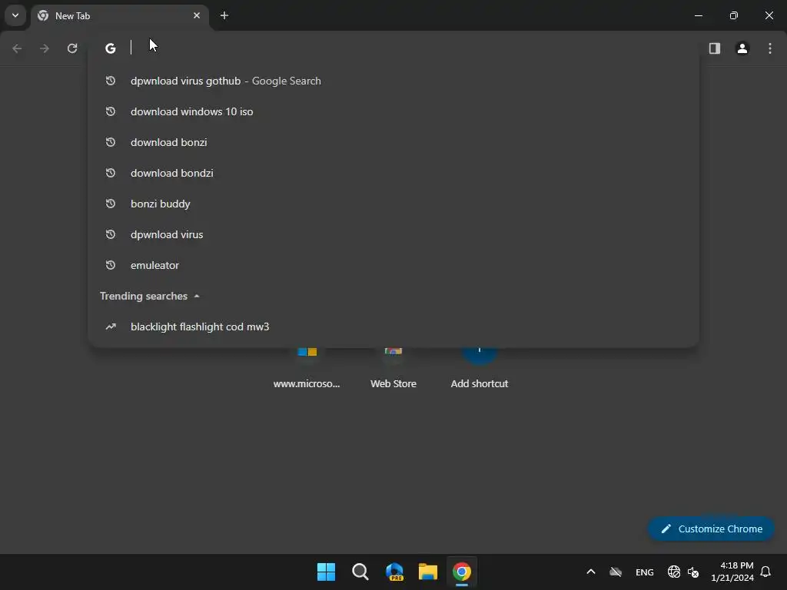Screen dimensions: 787x590
Task: Go back with the back arrow
Action: click(17, 48)
